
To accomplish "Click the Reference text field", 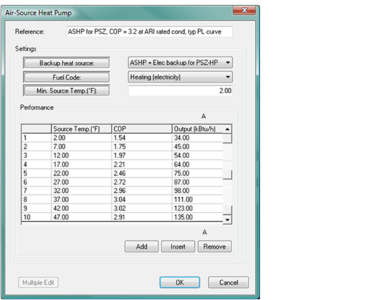I will [x=149, y=32].
